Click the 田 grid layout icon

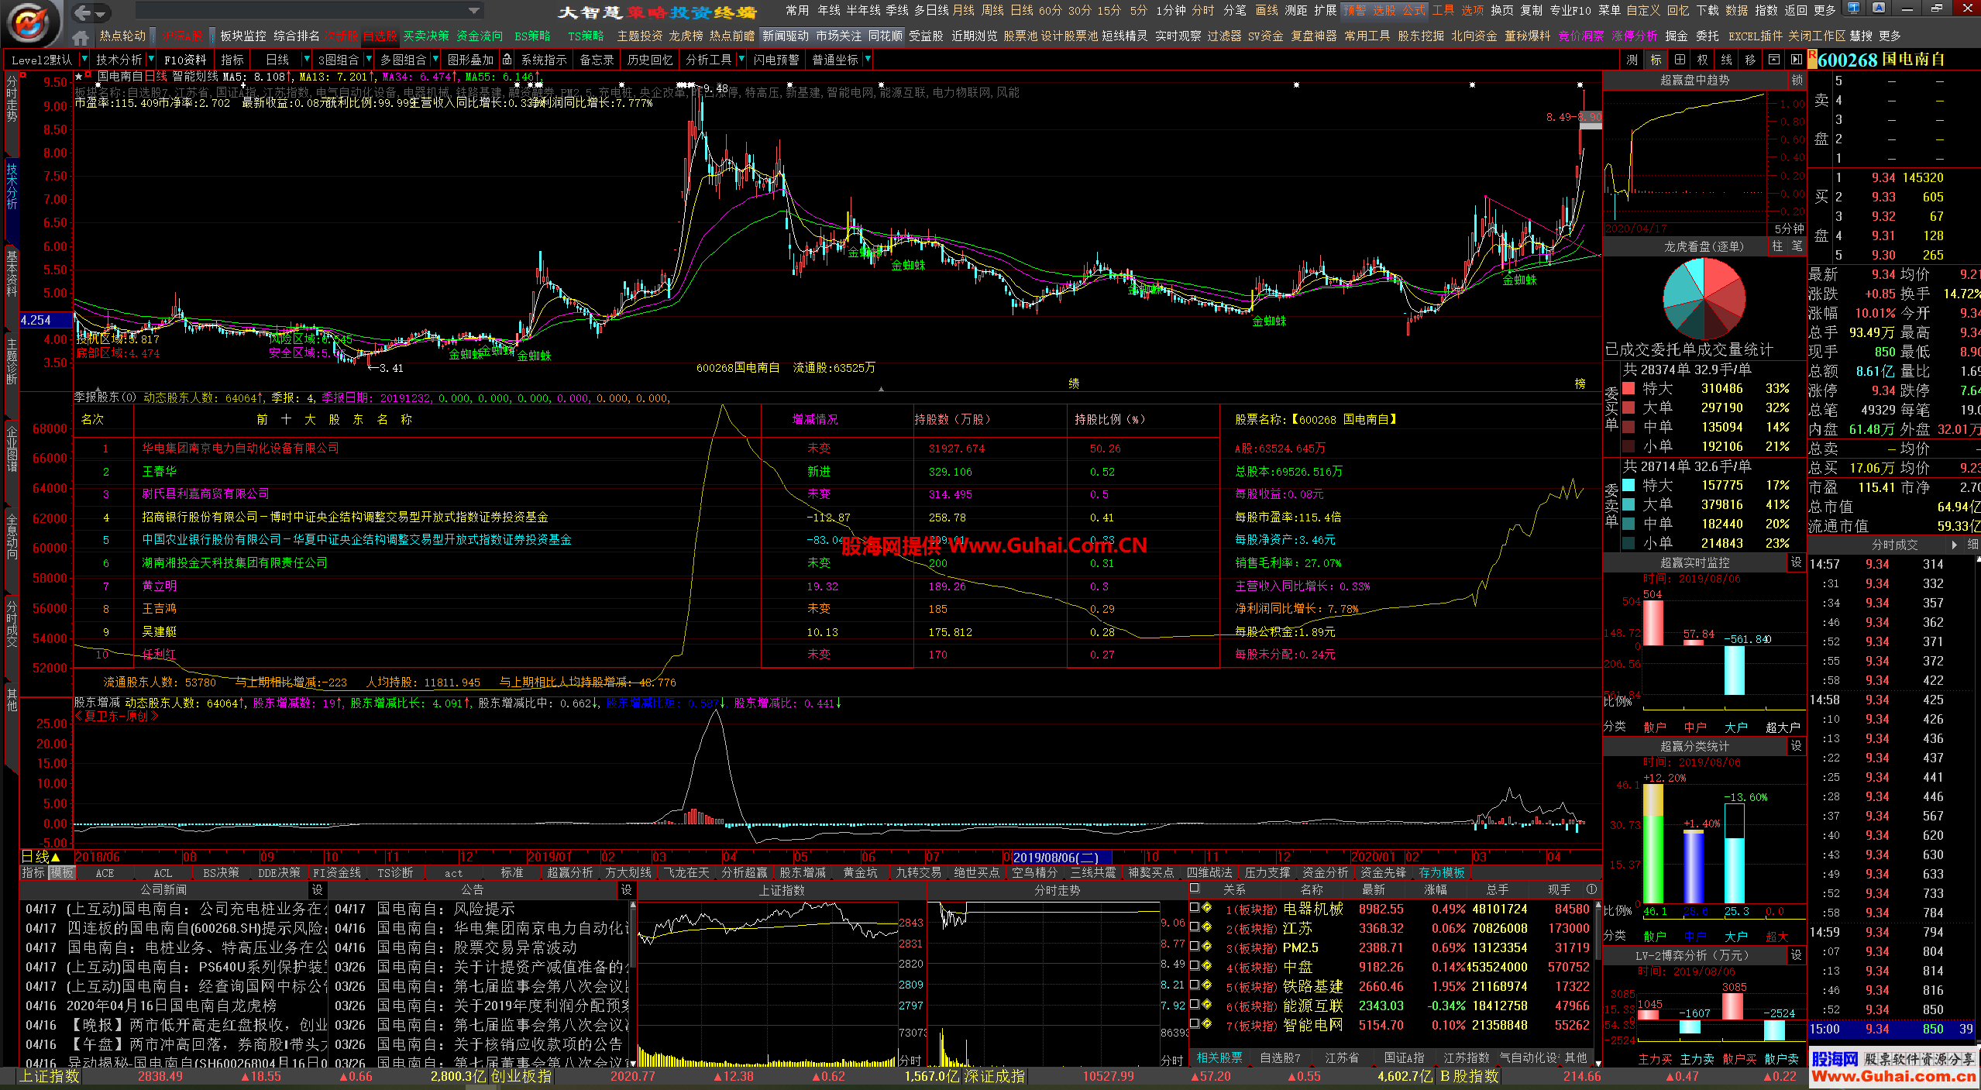pyautogui.click(x=1680, y=60)
